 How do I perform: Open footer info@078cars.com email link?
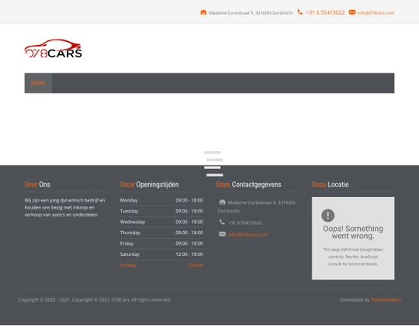pos(248,234)
